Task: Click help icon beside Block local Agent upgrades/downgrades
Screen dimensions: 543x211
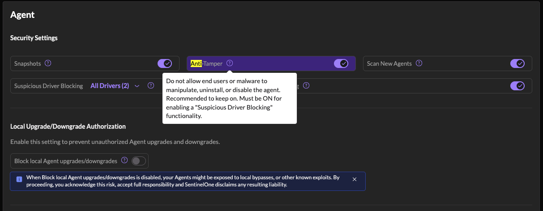Action: coord(124,160)
